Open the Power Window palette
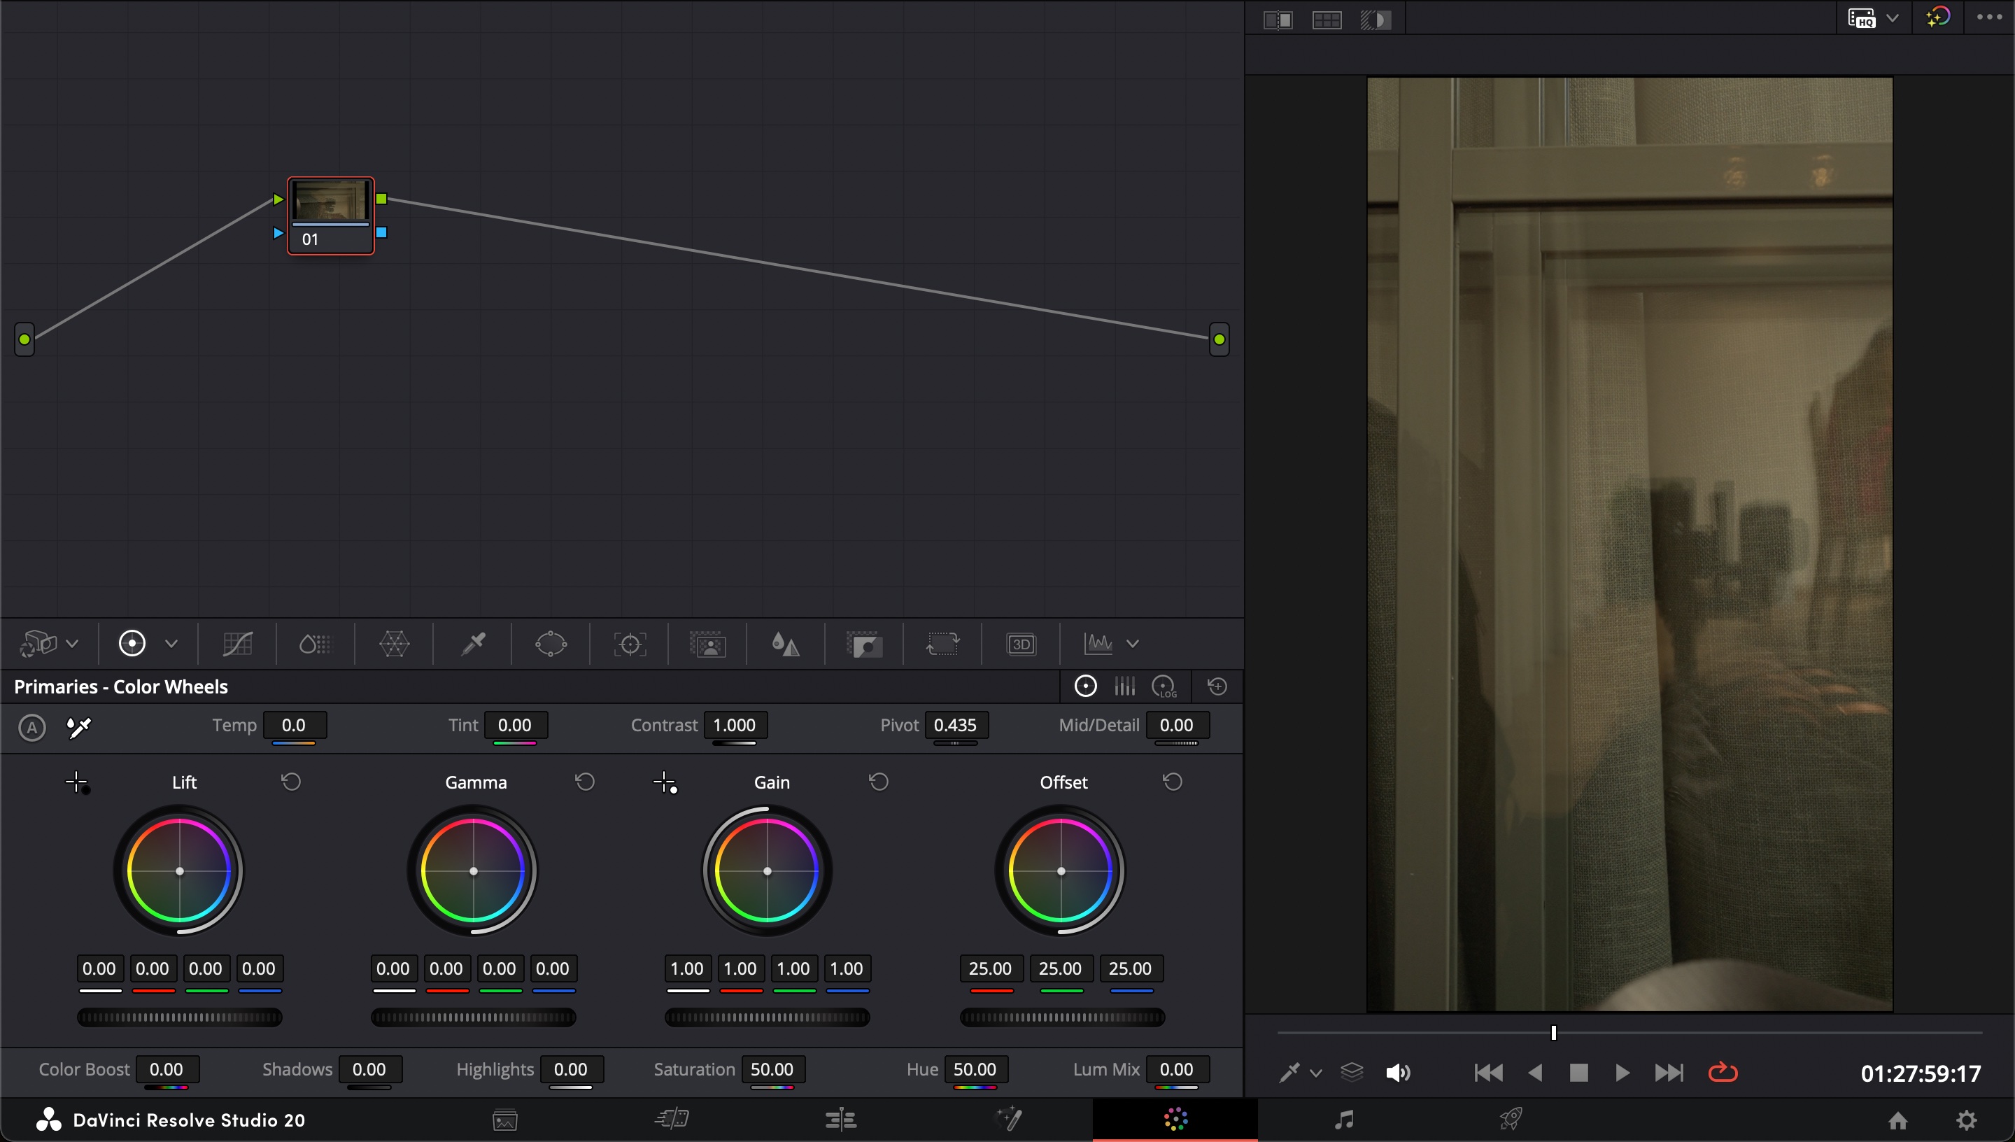This screenshot has width=2015, height=1142. click(x=551, y=644)
